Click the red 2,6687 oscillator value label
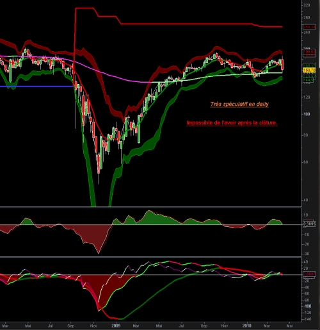The width and height of the screenshot is (320, 330). pyautogui.click(x=309, y=274)
